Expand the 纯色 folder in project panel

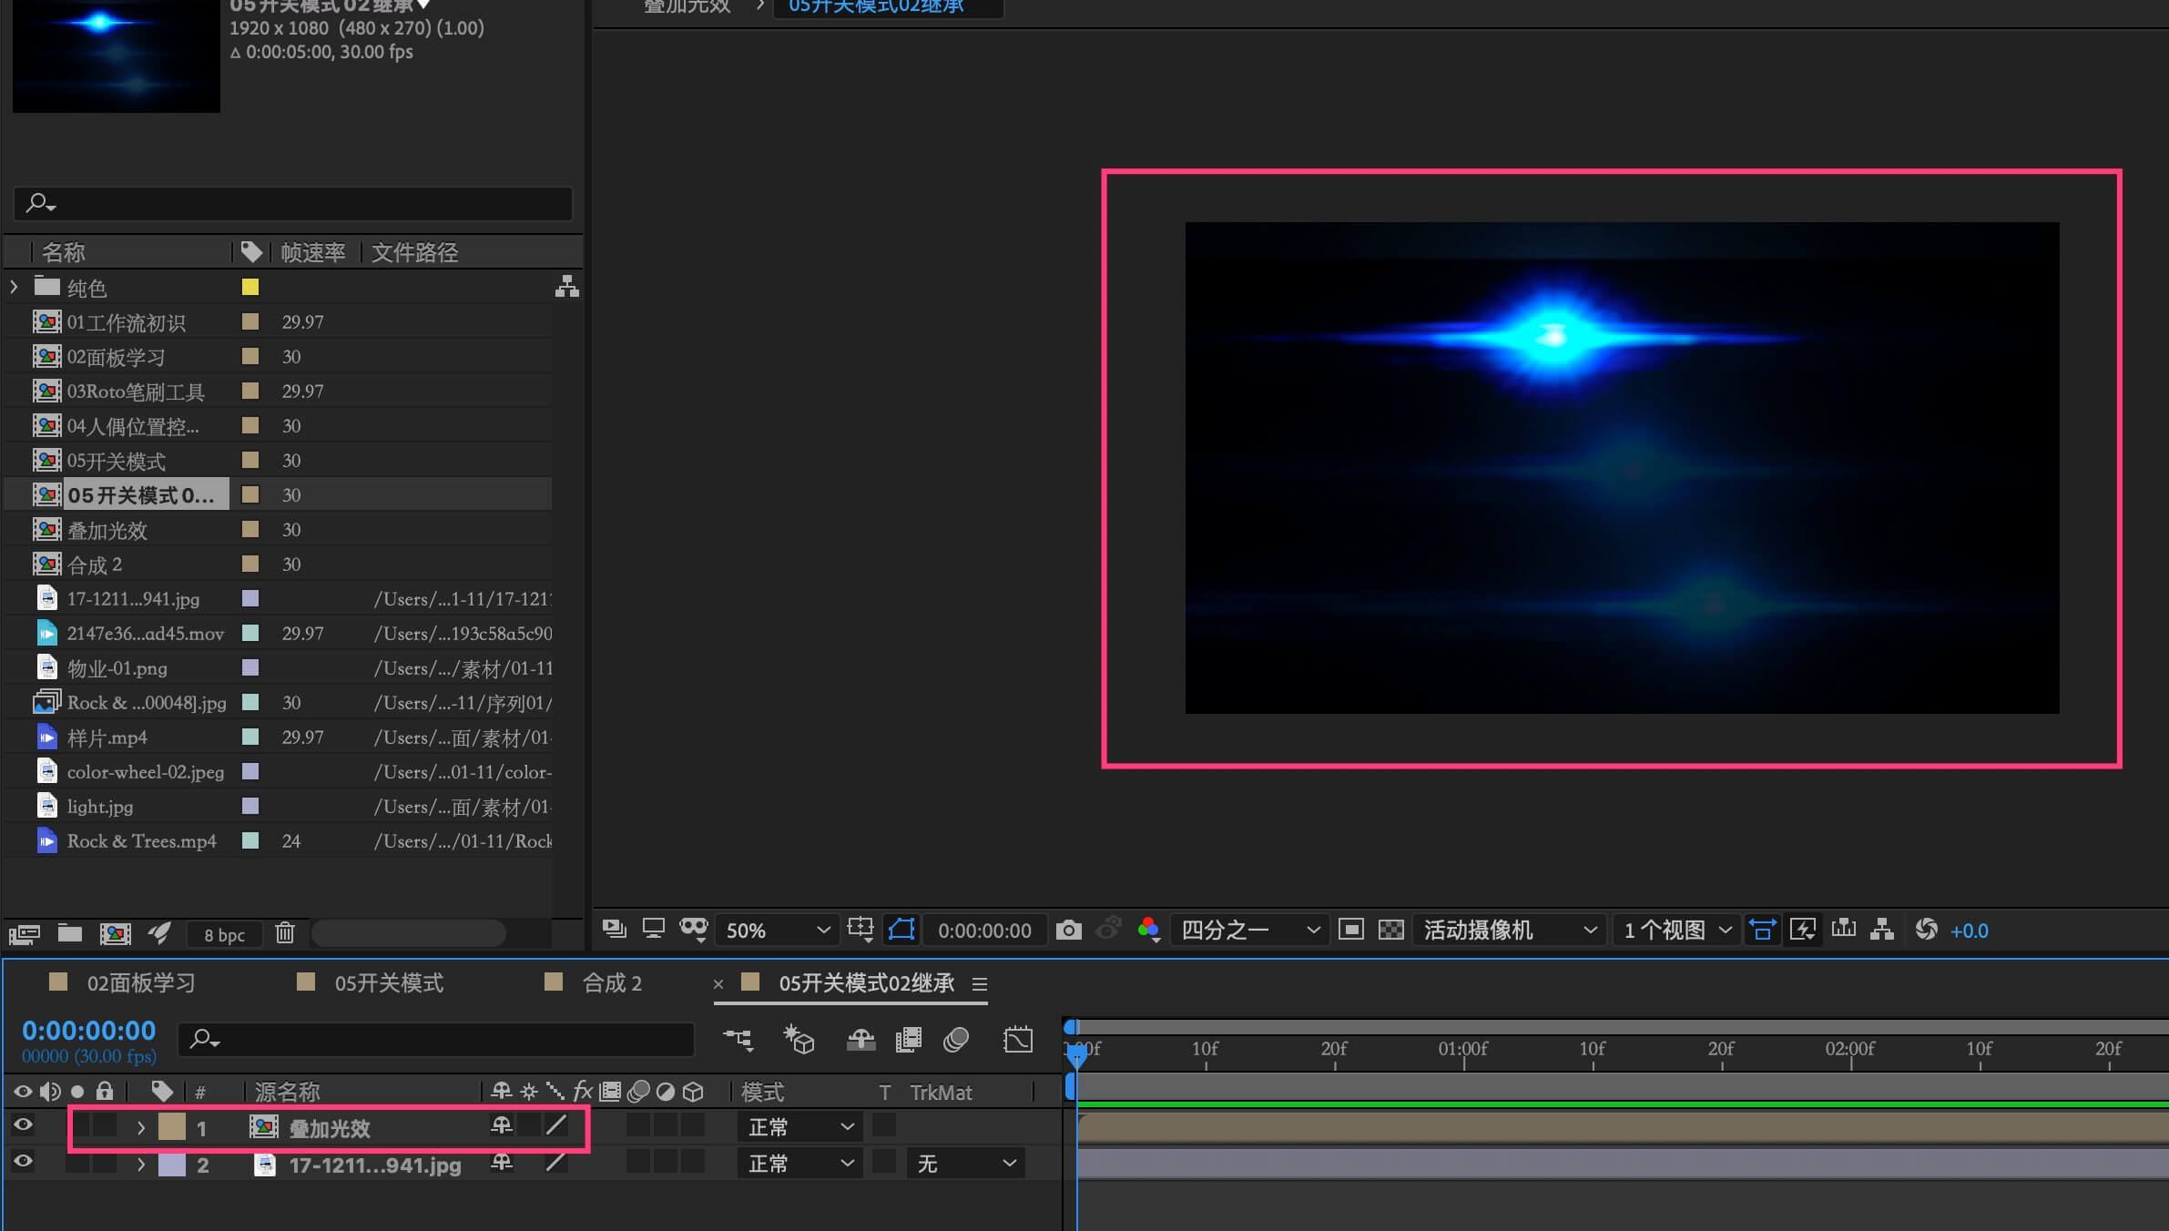tap(14, 288)
